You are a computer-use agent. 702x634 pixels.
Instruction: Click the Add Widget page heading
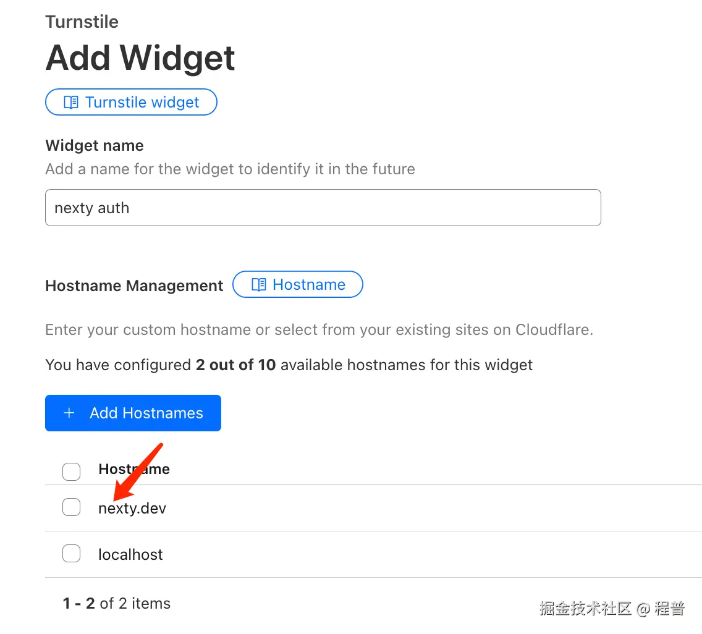pos(140,58)
